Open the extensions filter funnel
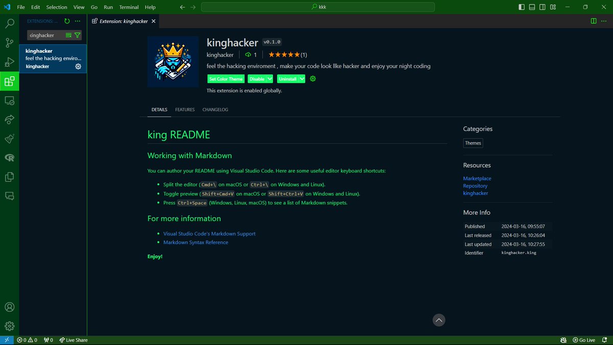The width and height of the screenshot is (613, 345). (x=77, y=35)
